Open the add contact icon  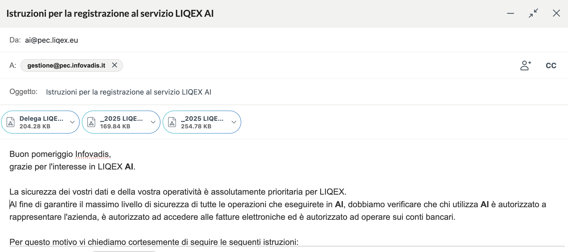[x=526, y=65]
